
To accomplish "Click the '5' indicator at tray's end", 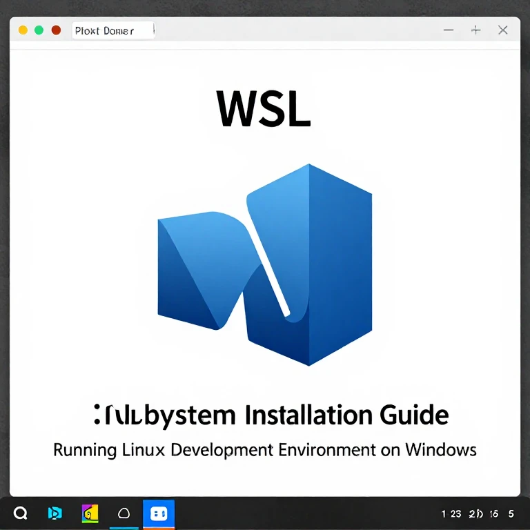I will coord(511,514).
